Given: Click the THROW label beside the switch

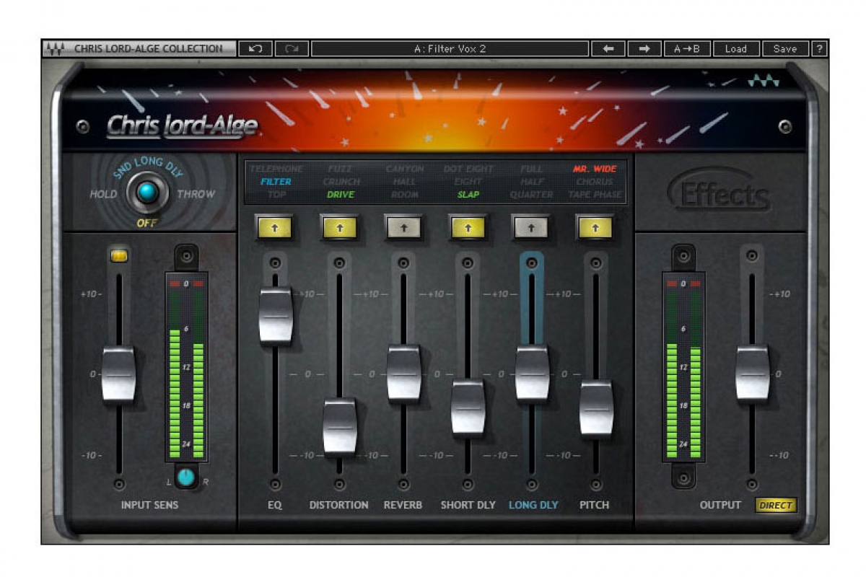Looking at the screenshot, I should point(196,194).
